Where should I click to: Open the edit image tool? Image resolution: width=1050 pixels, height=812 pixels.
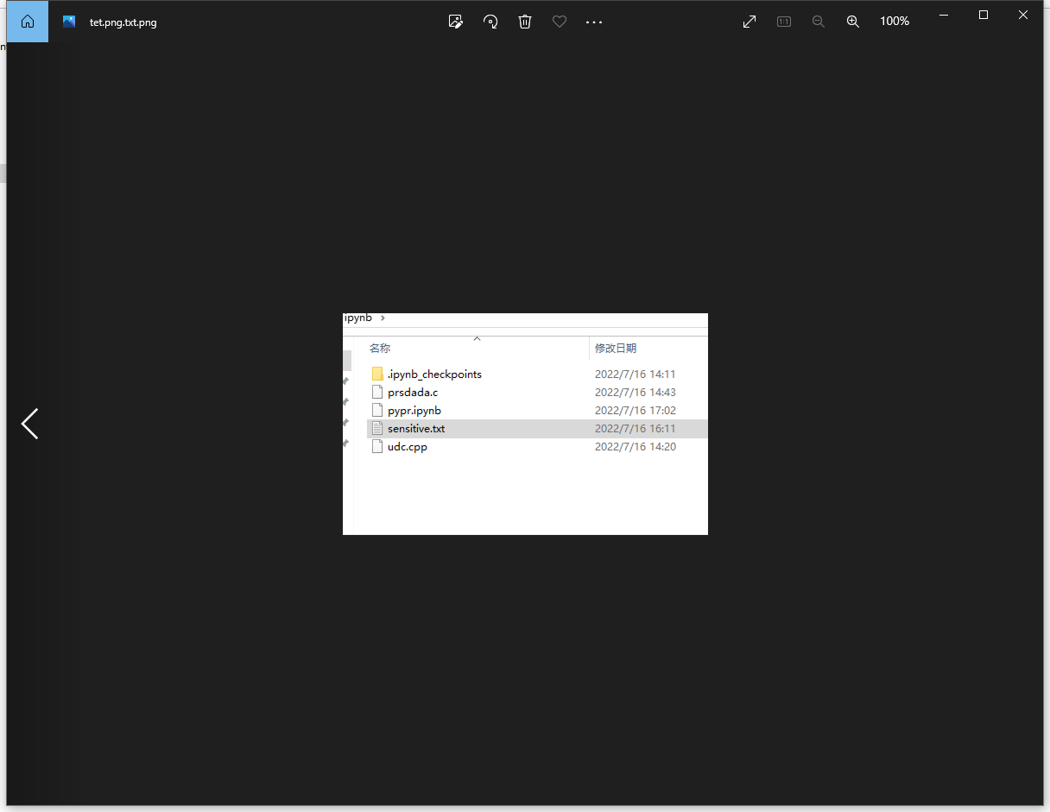[x=456, y=22]
